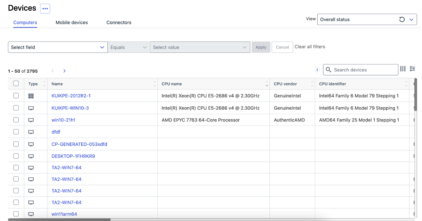This screenshot has height=221, width=422.
Task: Open the Equals operator dropdown
Action: point(129,47)
